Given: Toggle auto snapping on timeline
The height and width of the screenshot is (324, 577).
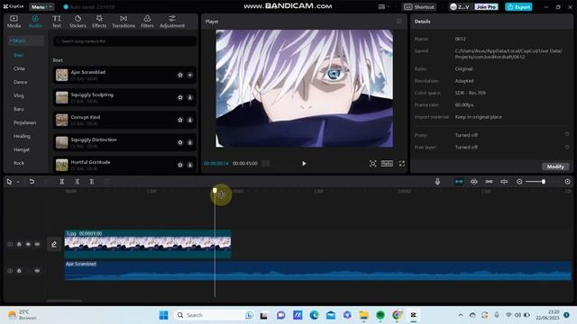Looking at the screenshot, I should tap(474, 182).
